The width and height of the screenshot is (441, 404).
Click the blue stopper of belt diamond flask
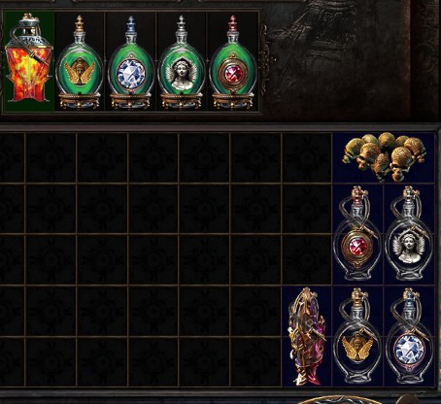130,23
